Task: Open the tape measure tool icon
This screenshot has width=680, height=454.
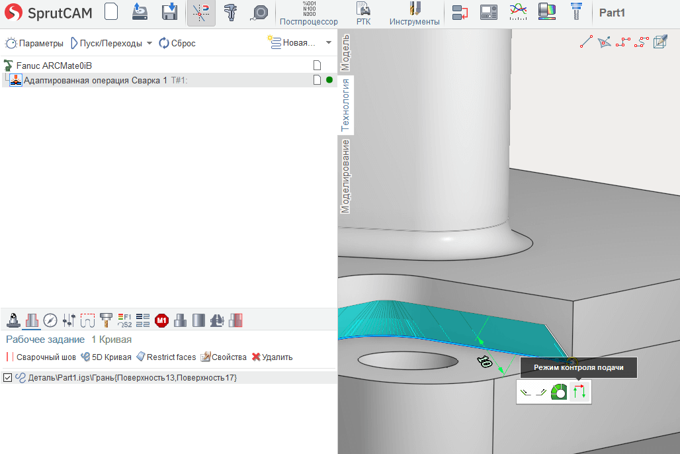Action: (259, 13)
